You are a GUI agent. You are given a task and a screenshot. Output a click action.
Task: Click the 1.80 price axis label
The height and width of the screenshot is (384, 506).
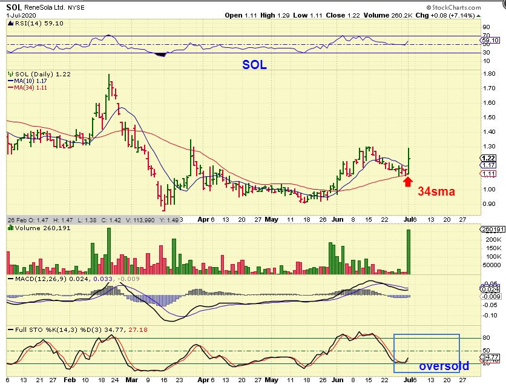489,74
